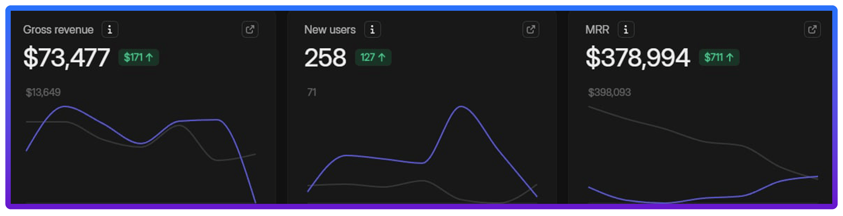Click the green 127 increase badge
This screenshot has width=843, height=216.
[x=373, y=57]
